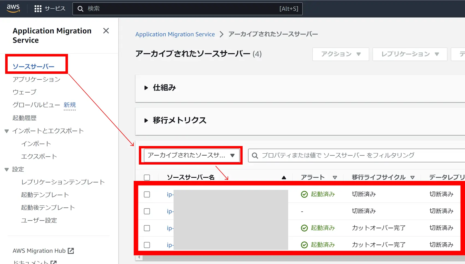Expand the 移行メトリクス section
This screenshot has height=264, width=465.
coord(146,120)
